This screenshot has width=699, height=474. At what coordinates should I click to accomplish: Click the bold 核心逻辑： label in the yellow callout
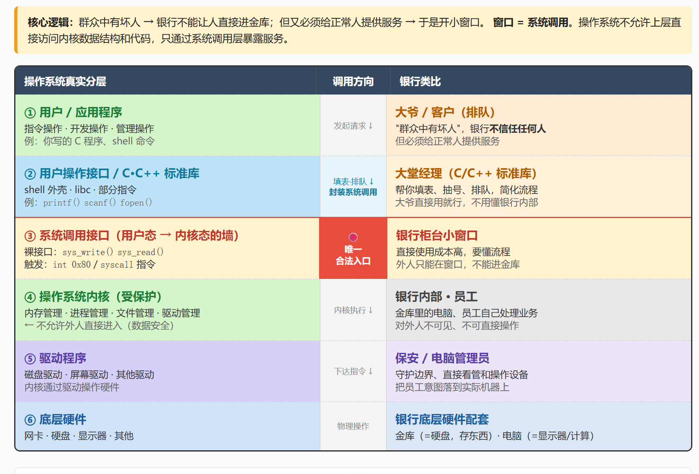point(50,22)
